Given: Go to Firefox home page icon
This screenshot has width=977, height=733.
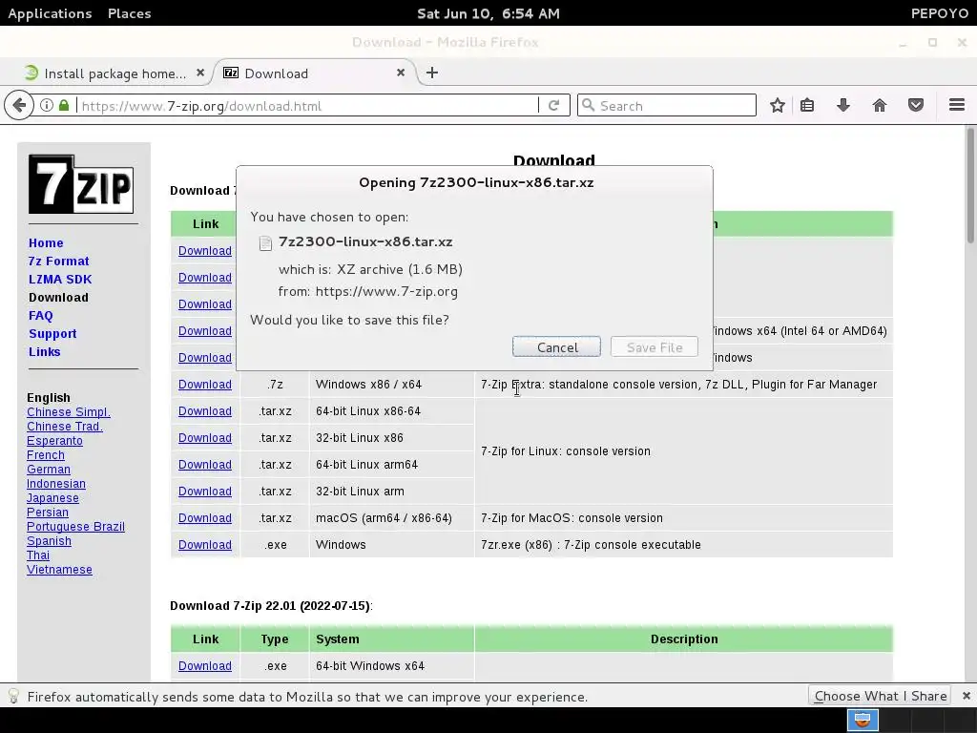Looking at the screenshot, I should [879, 105].
